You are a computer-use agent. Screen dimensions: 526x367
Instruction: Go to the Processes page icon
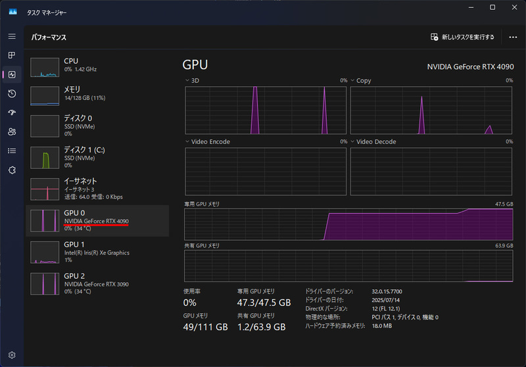12,55
